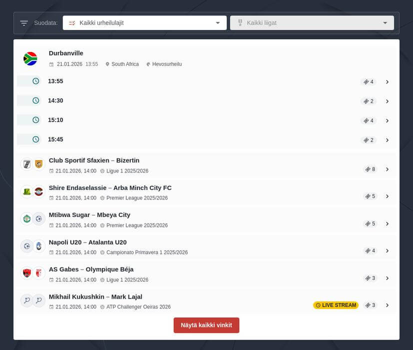Click the Arba Minch City FC logo
Screen dimensions: 413x350
pyautogui.click(x=39, y=191)
